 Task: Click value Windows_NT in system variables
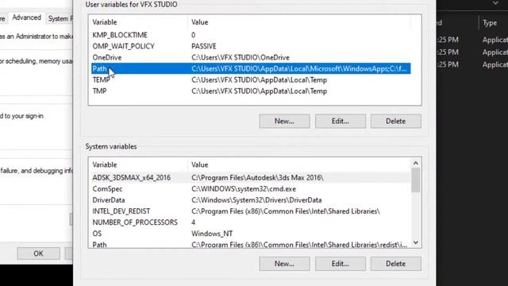212,234
